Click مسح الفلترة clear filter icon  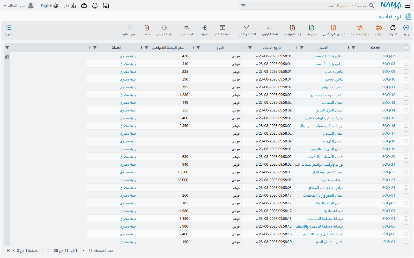click(130, 28)
